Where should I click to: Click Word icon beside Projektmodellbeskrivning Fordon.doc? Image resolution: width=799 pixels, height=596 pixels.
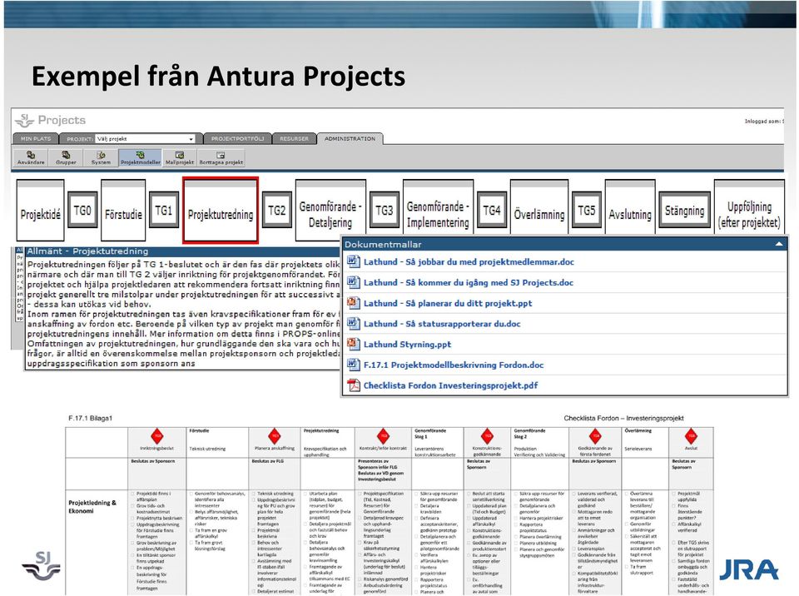coord(353,365)
